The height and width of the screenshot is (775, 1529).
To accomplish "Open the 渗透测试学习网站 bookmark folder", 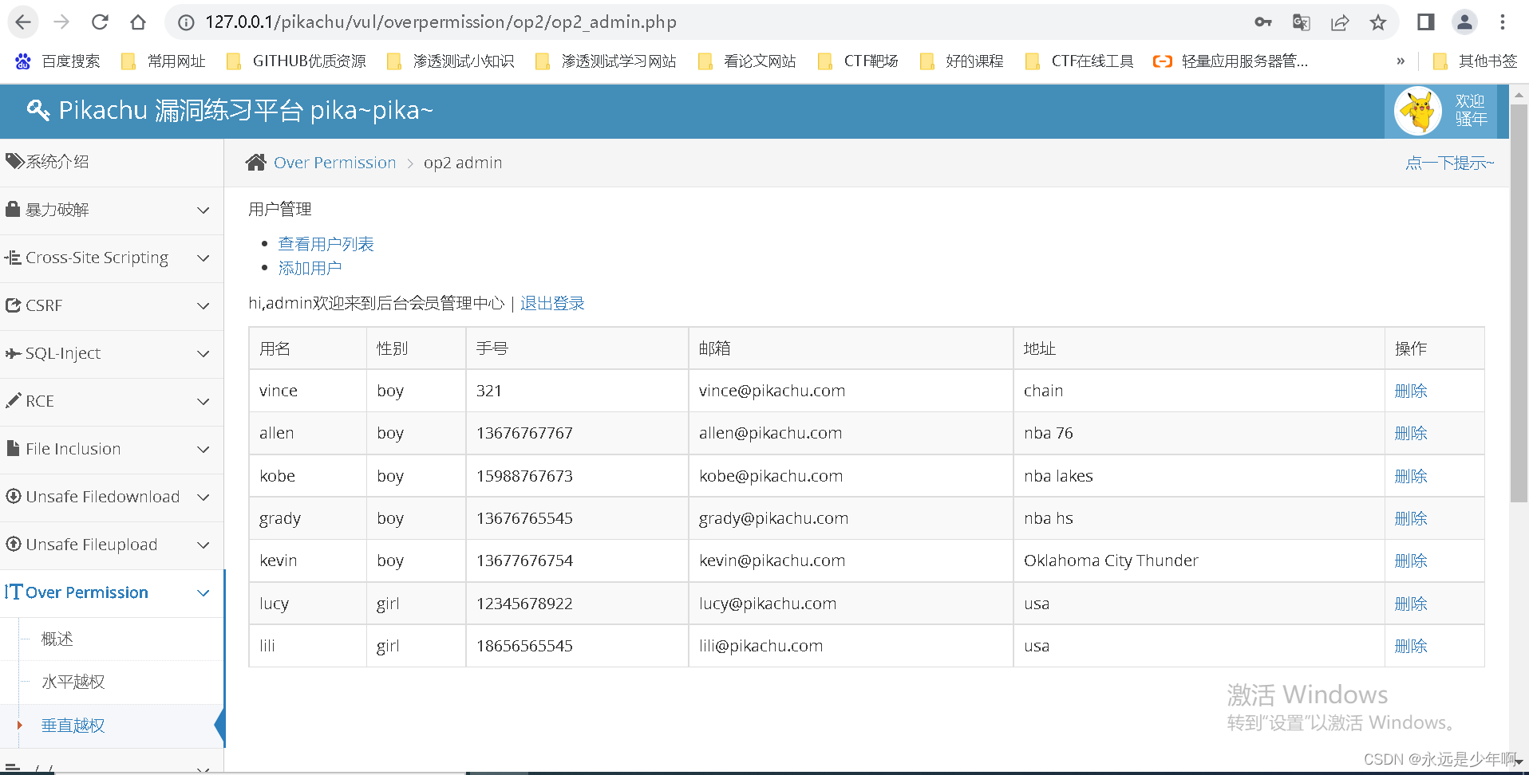I will (606, 61).
